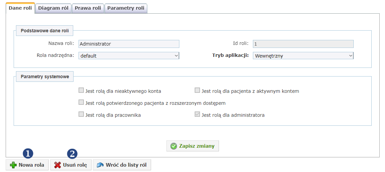
Task: Open the Prawa roli tab
Action: tap(88, 8)
